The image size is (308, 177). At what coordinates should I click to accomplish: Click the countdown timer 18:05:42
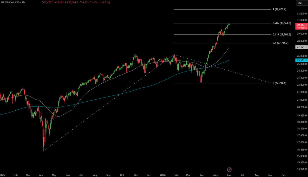pyautogui.click(x=301, y=28)
